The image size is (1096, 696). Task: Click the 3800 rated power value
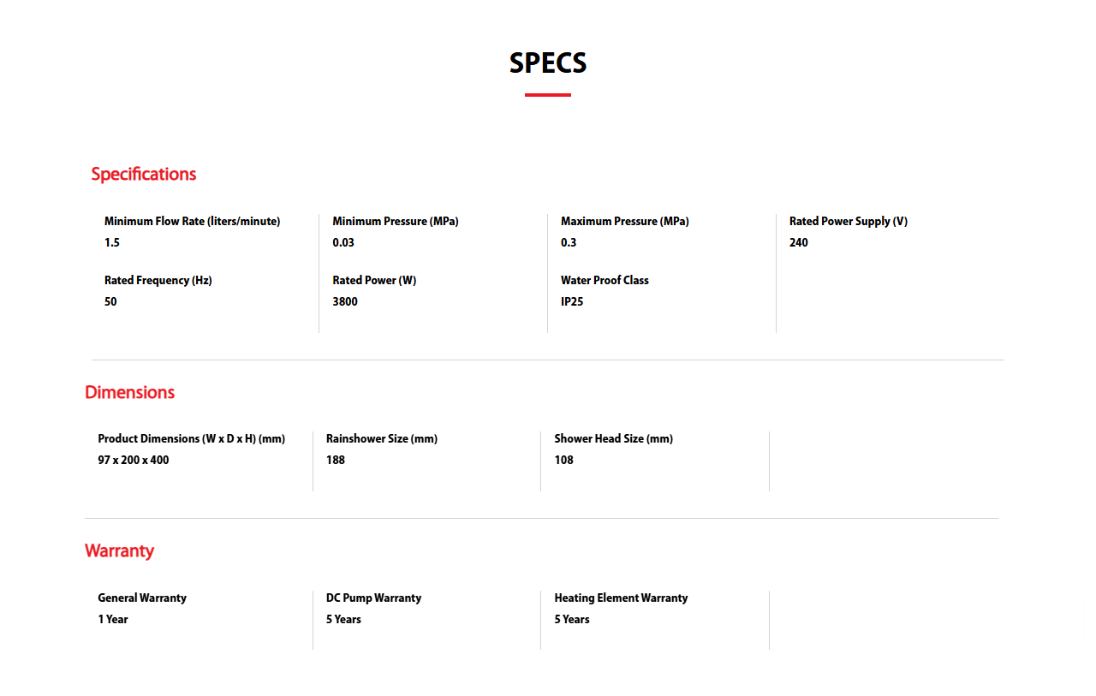tap(345, 302)
